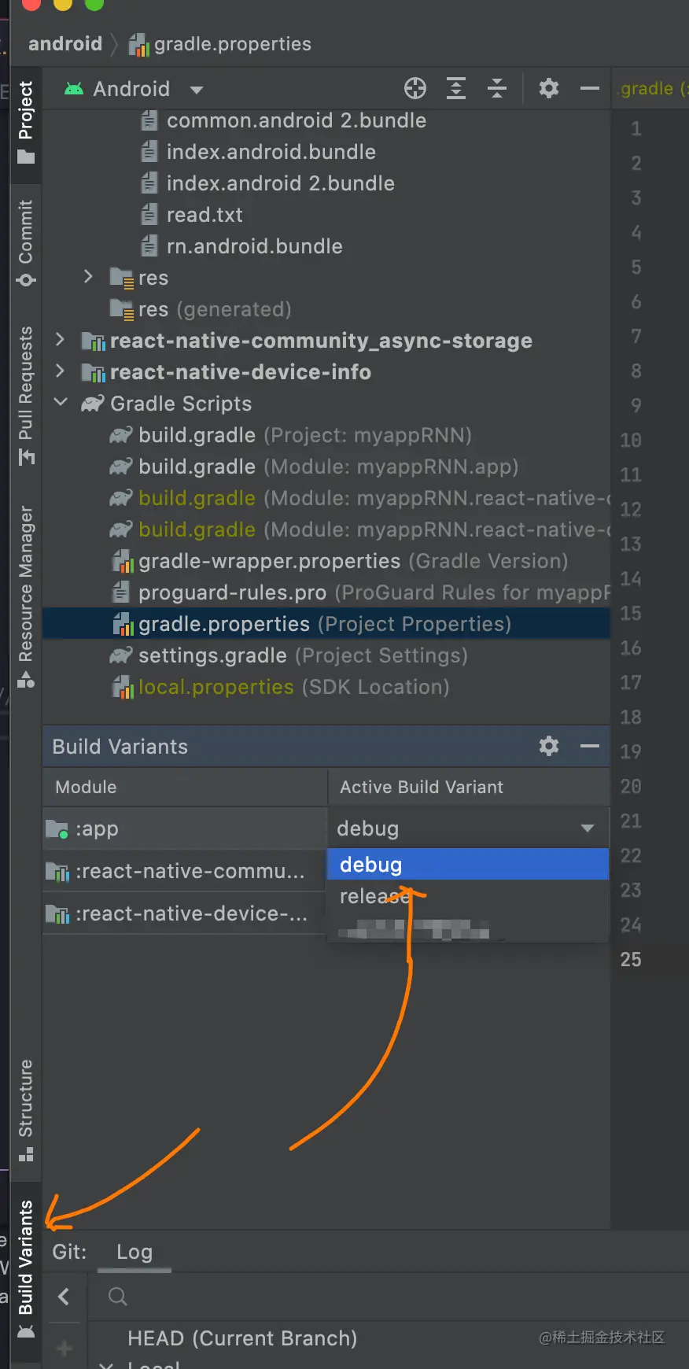The image size is (689, 1369).
Task: Open the Resource Manager tool window tab
Action: click(26, 596)
